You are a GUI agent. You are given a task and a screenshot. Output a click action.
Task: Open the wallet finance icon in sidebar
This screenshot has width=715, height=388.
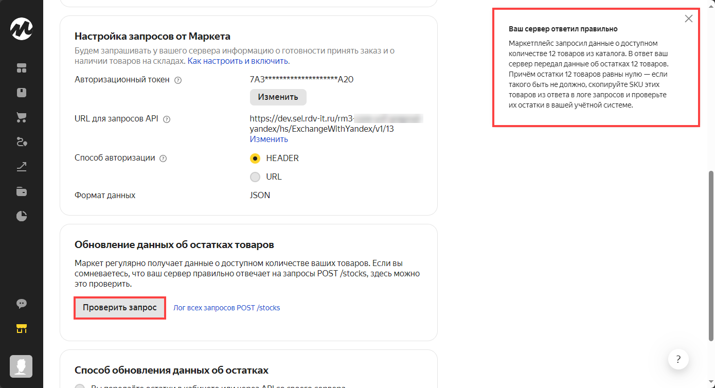click(x=21, y=191)
